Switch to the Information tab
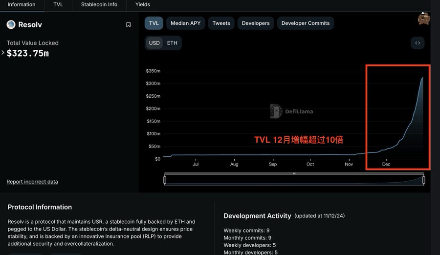This screenshot has width=440, height=255. click(x=22, y=5)
